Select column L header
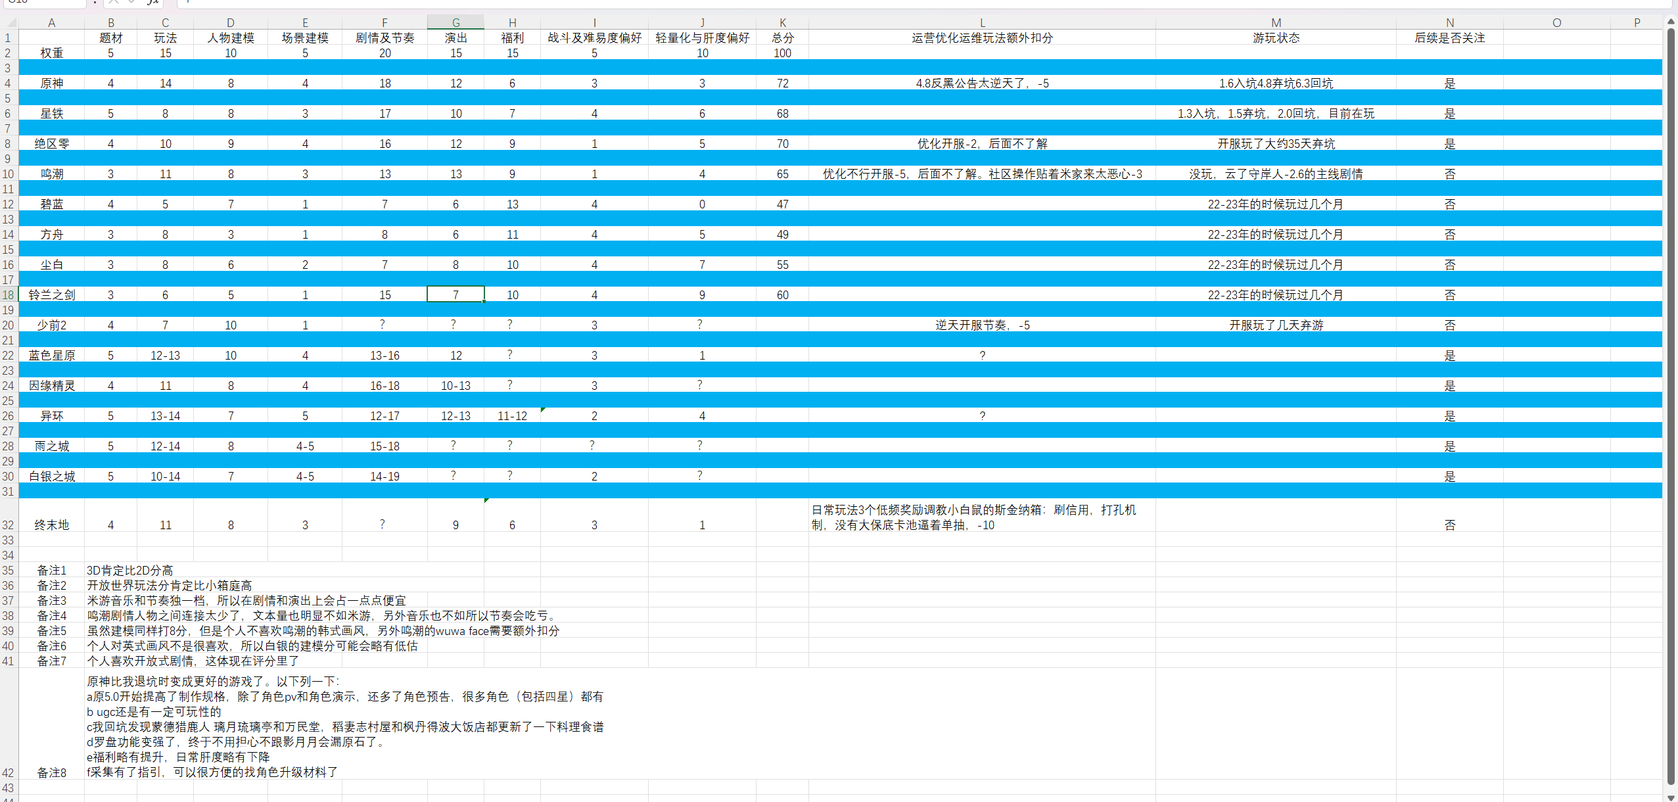This screenshot has height=802, width=1678. tap(982, 22)
